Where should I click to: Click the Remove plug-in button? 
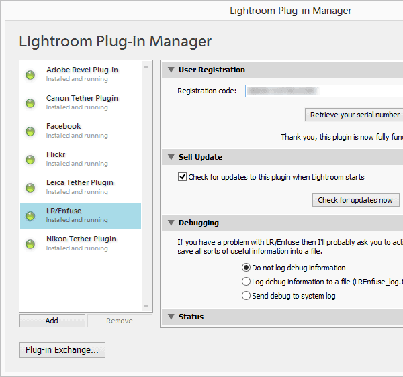120,321
